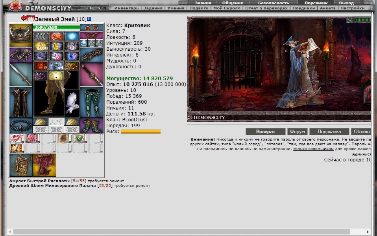Open the dark cloak armor slot

coord(21,102)
